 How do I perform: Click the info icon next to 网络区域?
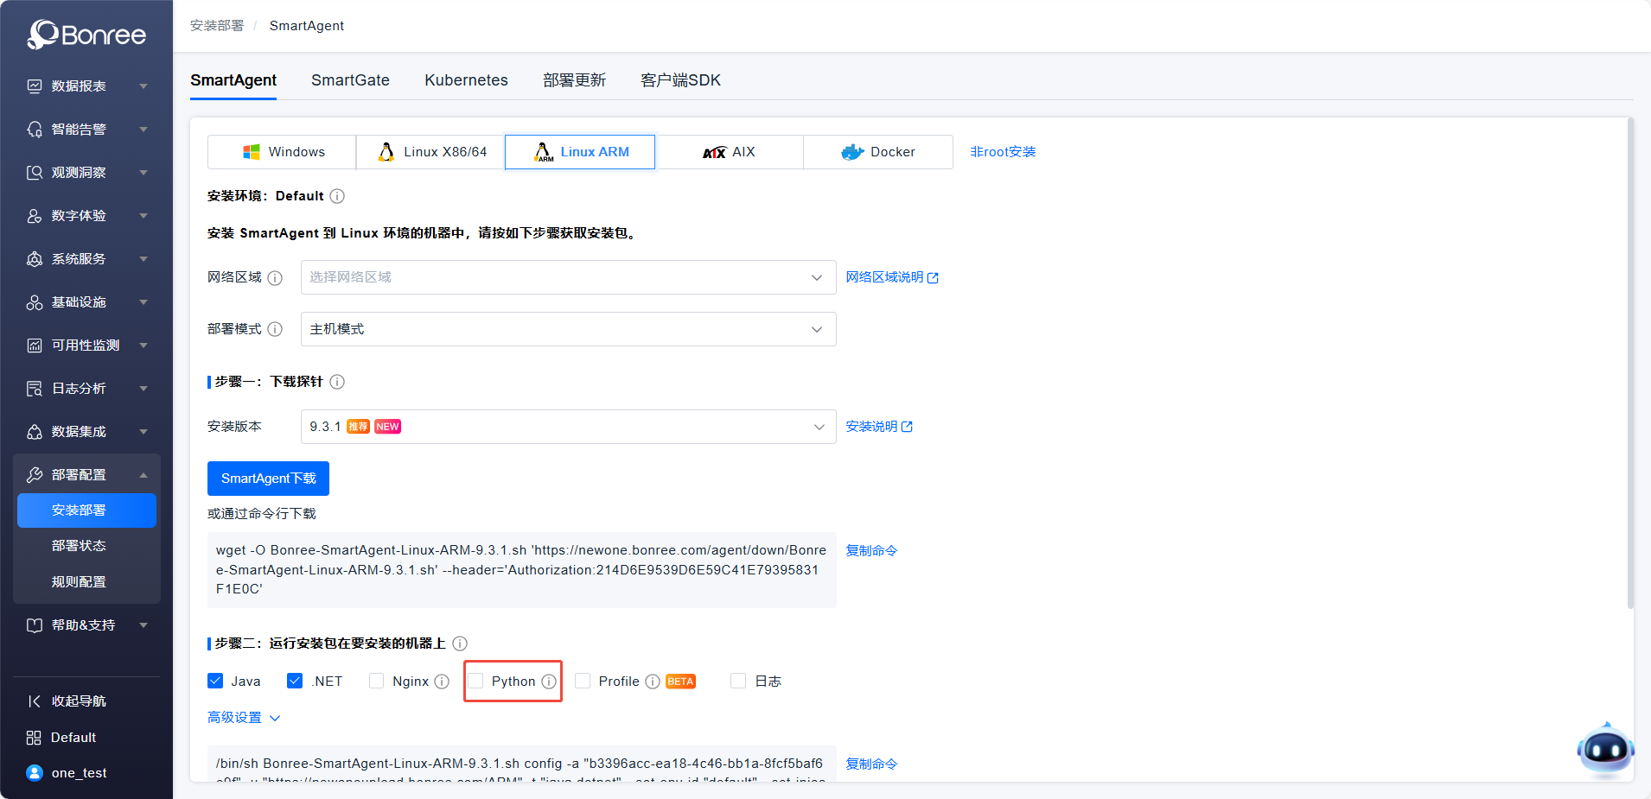point(275,278)
